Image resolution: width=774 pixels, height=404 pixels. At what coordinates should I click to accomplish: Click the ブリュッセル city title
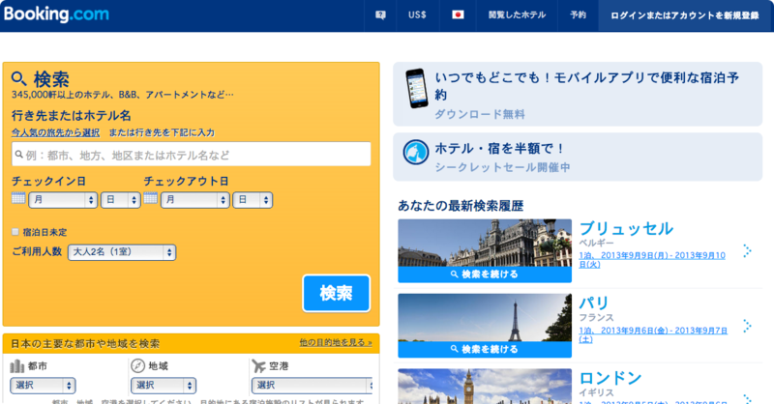coord(626,228)
